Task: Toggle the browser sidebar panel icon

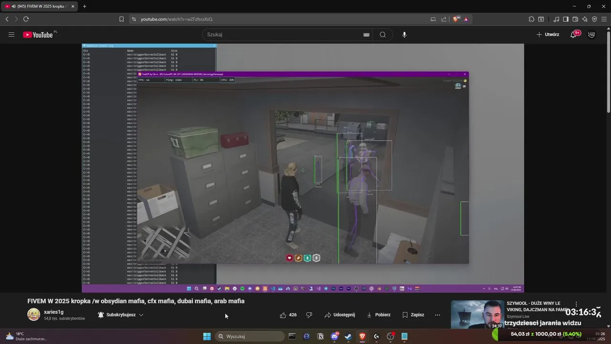Action: (566, 19)
